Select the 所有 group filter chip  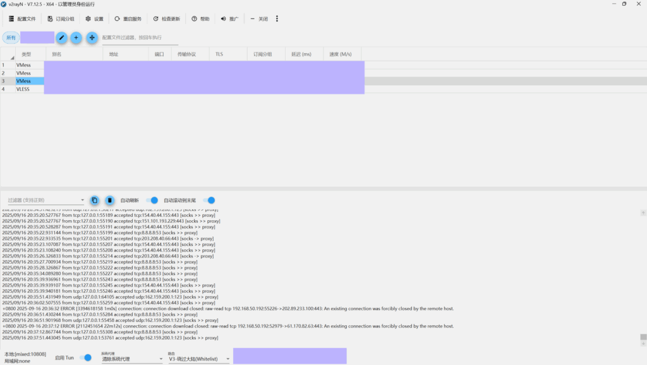(11, 38)
